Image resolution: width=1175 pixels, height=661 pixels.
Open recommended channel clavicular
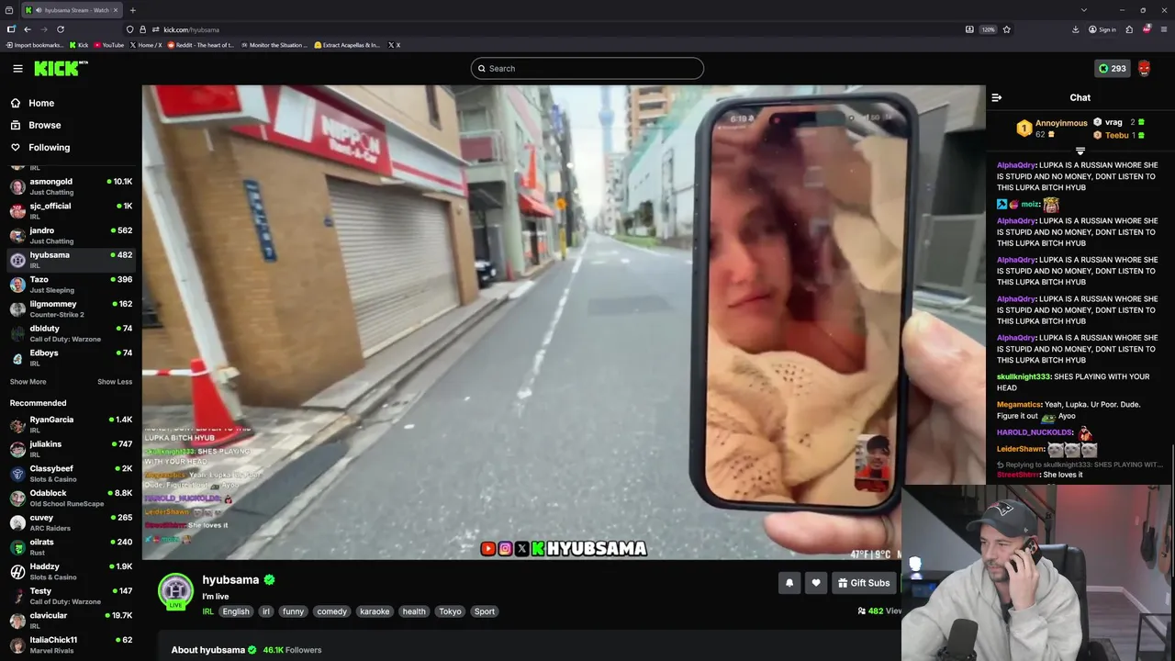pos(71,621)
